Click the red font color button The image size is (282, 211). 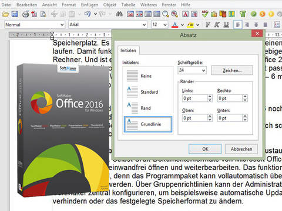[x=175, y=25]
